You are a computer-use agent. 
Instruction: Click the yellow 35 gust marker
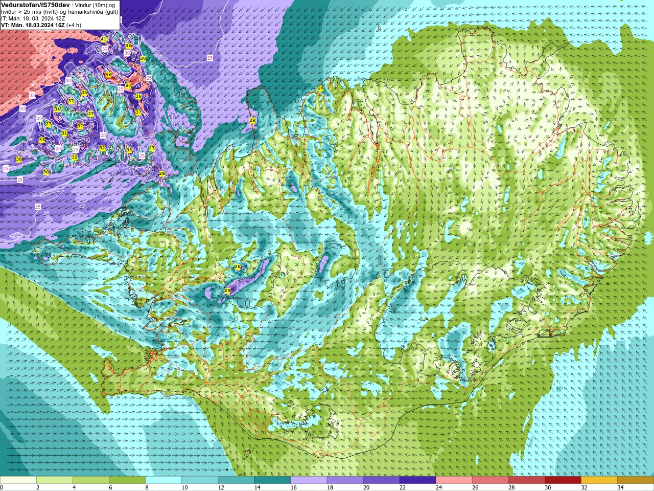click(x=129, y=150)
